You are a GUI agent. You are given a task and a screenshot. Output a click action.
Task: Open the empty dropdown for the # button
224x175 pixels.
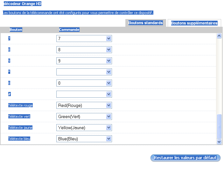click(84, 94)
